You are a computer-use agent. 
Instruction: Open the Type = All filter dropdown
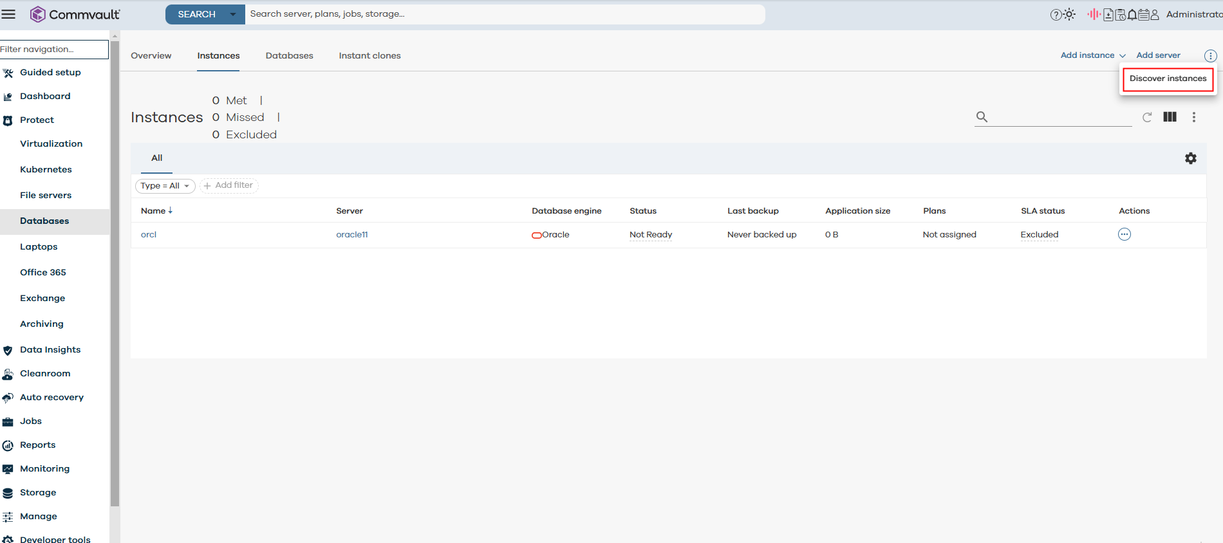(x=165, y=186)
